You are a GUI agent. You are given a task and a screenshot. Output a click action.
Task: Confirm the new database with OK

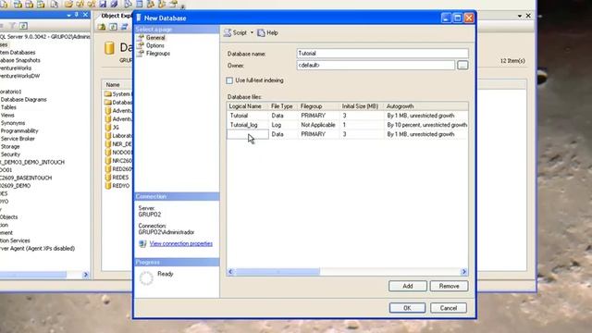click(x=407, y=308)
